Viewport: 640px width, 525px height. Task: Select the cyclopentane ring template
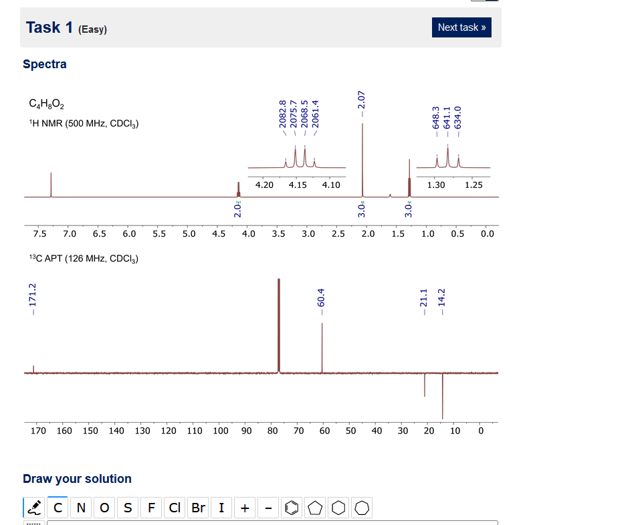coord(315,508)
